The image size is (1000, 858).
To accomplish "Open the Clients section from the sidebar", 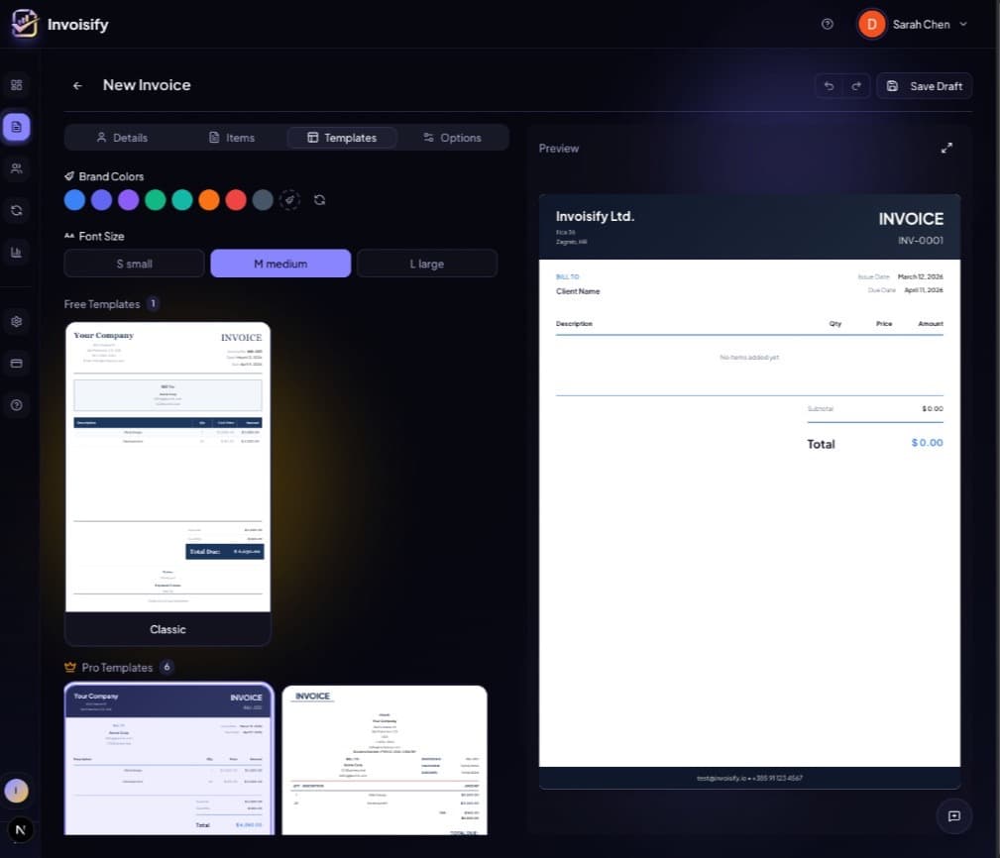I will [16, 168].
